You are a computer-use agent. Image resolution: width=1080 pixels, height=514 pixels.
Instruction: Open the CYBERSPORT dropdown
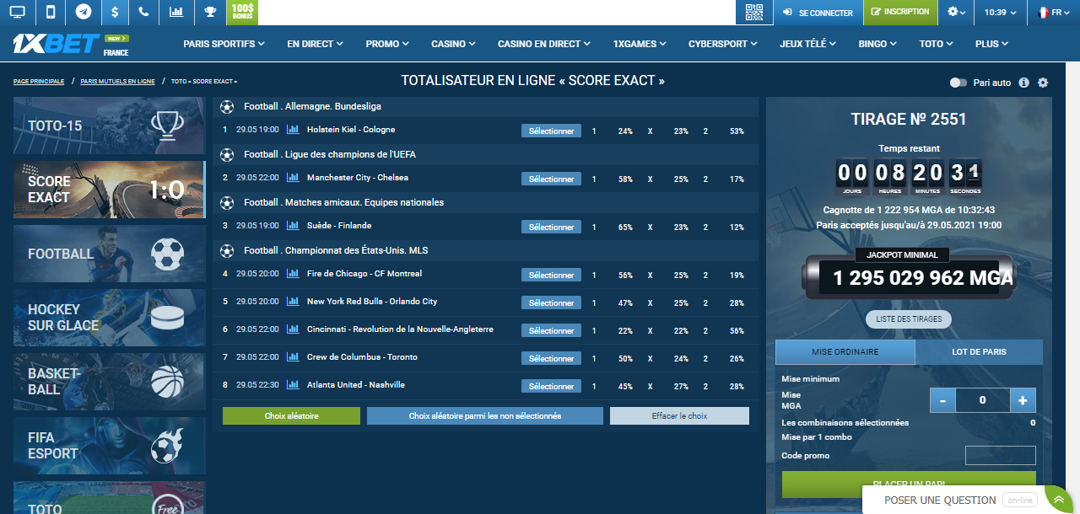[x=724, y=44]
